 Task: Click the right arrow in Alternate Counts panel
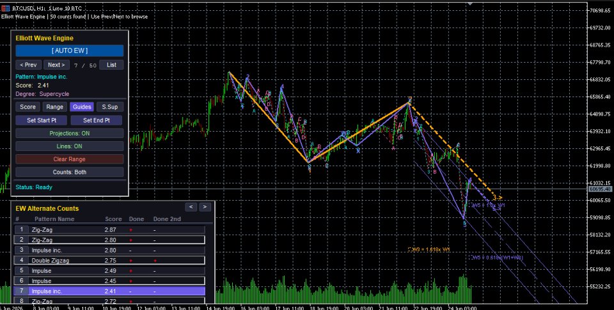pos(205,206)
